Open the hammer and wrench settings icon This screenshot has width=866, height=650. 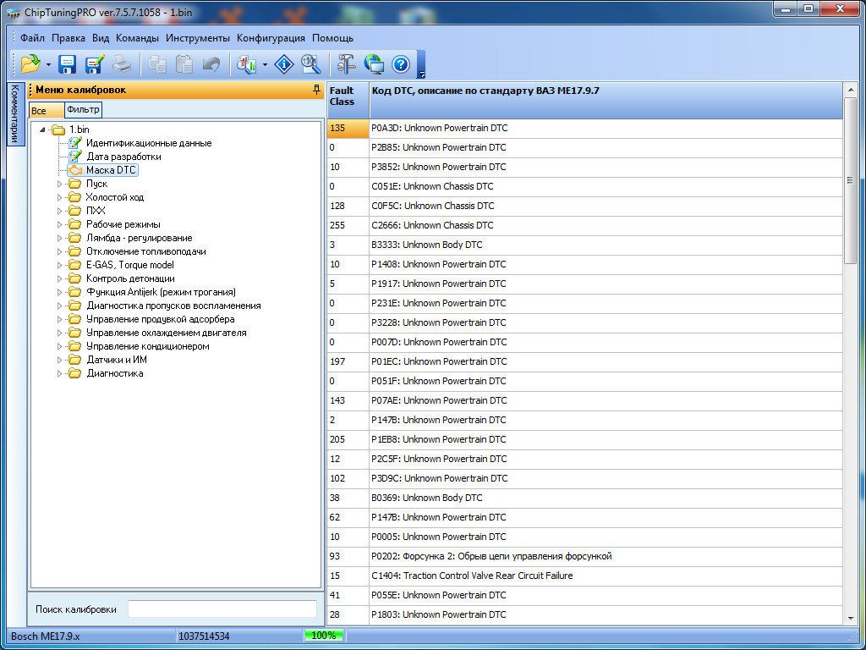point(346,63)
